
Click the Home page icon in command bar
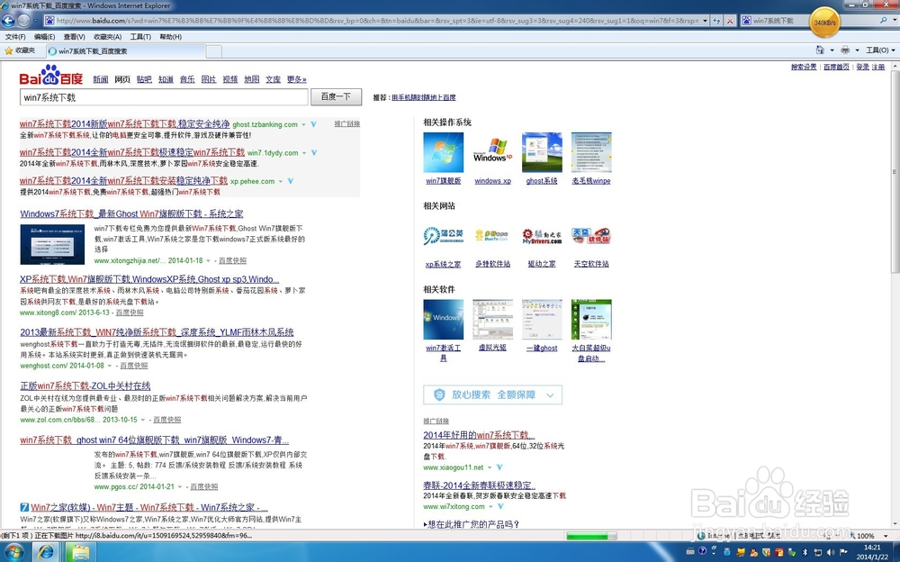[x=820, y=50]
